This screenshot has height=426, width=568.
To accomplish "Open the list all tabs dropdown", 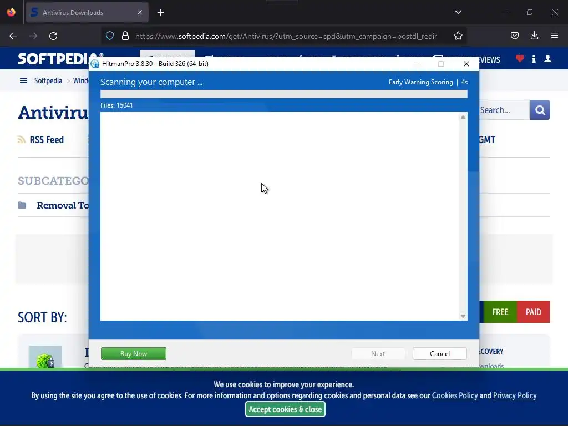I will (x=458, y=12).
